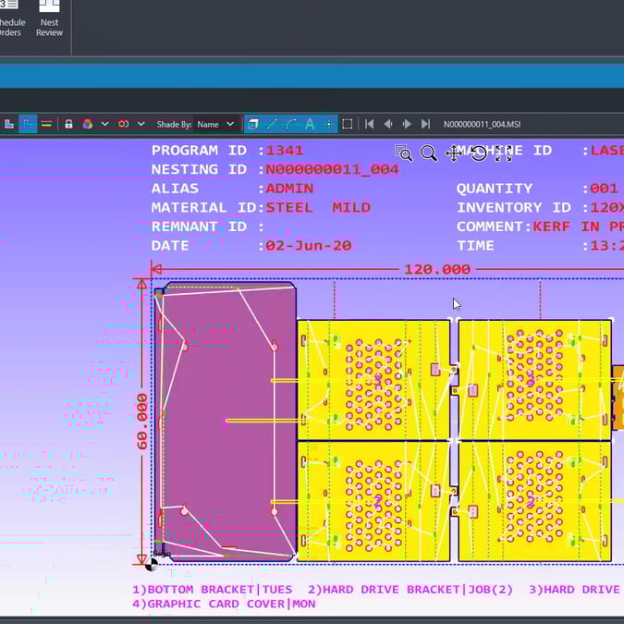Click the legend entry 2)HARD DRIVE BRACKET|JOB(2)

pyautogui.click(x=410, y=590)
